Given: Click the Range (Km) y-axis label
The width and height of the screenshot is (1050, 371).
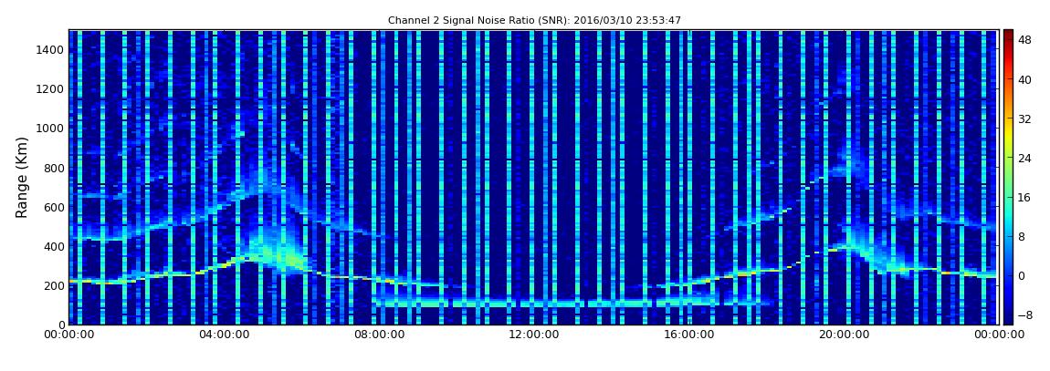Looking at the screenshot, I should [x=21, y=177].
